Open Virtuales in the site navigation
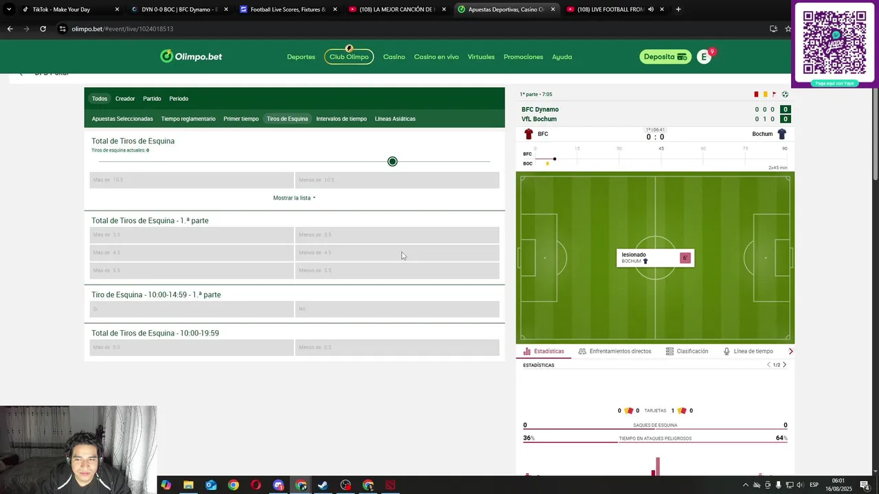 click(481, 57)
